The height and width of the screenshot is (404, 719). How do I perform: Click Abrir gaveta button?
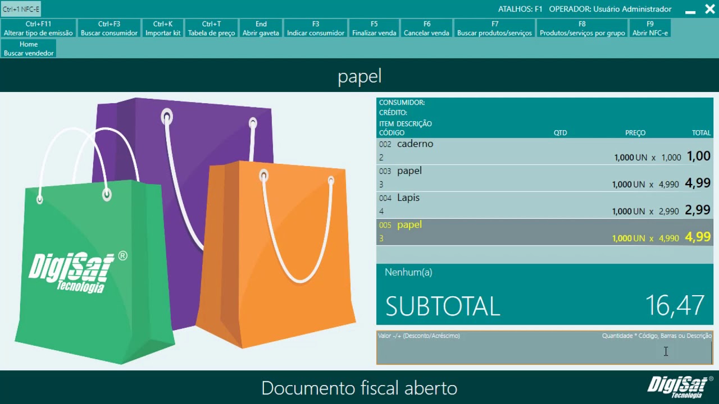coord(261,29)
